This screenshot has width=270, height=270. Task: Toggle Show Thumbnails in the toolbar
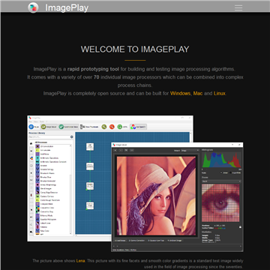click(89, 127)
